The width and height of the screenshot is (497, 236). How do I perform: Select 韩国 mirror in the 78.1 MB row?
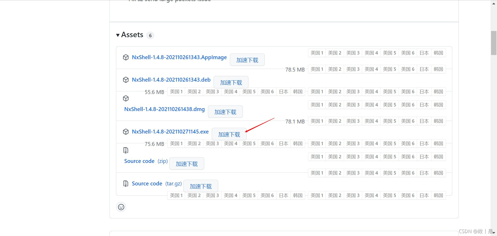point(438,121)
